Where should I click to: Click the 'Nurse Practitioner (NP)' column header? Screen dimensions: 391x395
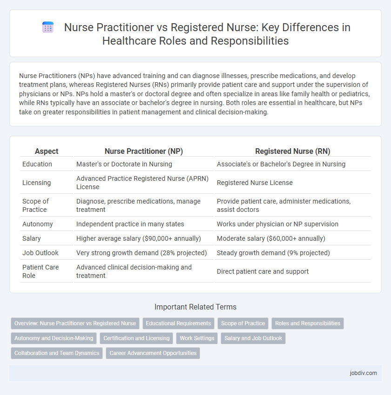143,151
